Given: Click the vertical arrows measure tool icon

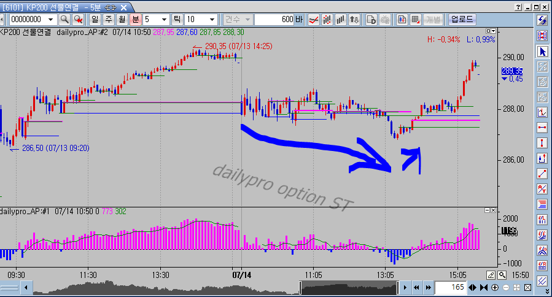Looking at the screenshot, I should coord(542,158).
